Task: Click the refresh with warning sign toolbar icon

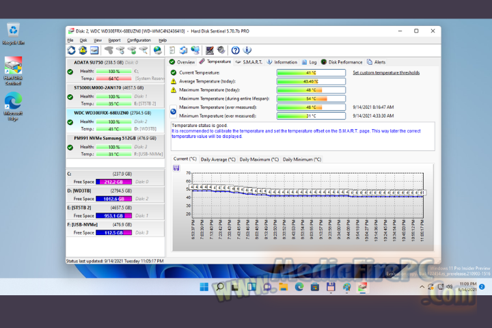Action: click(x=83, y=50)
